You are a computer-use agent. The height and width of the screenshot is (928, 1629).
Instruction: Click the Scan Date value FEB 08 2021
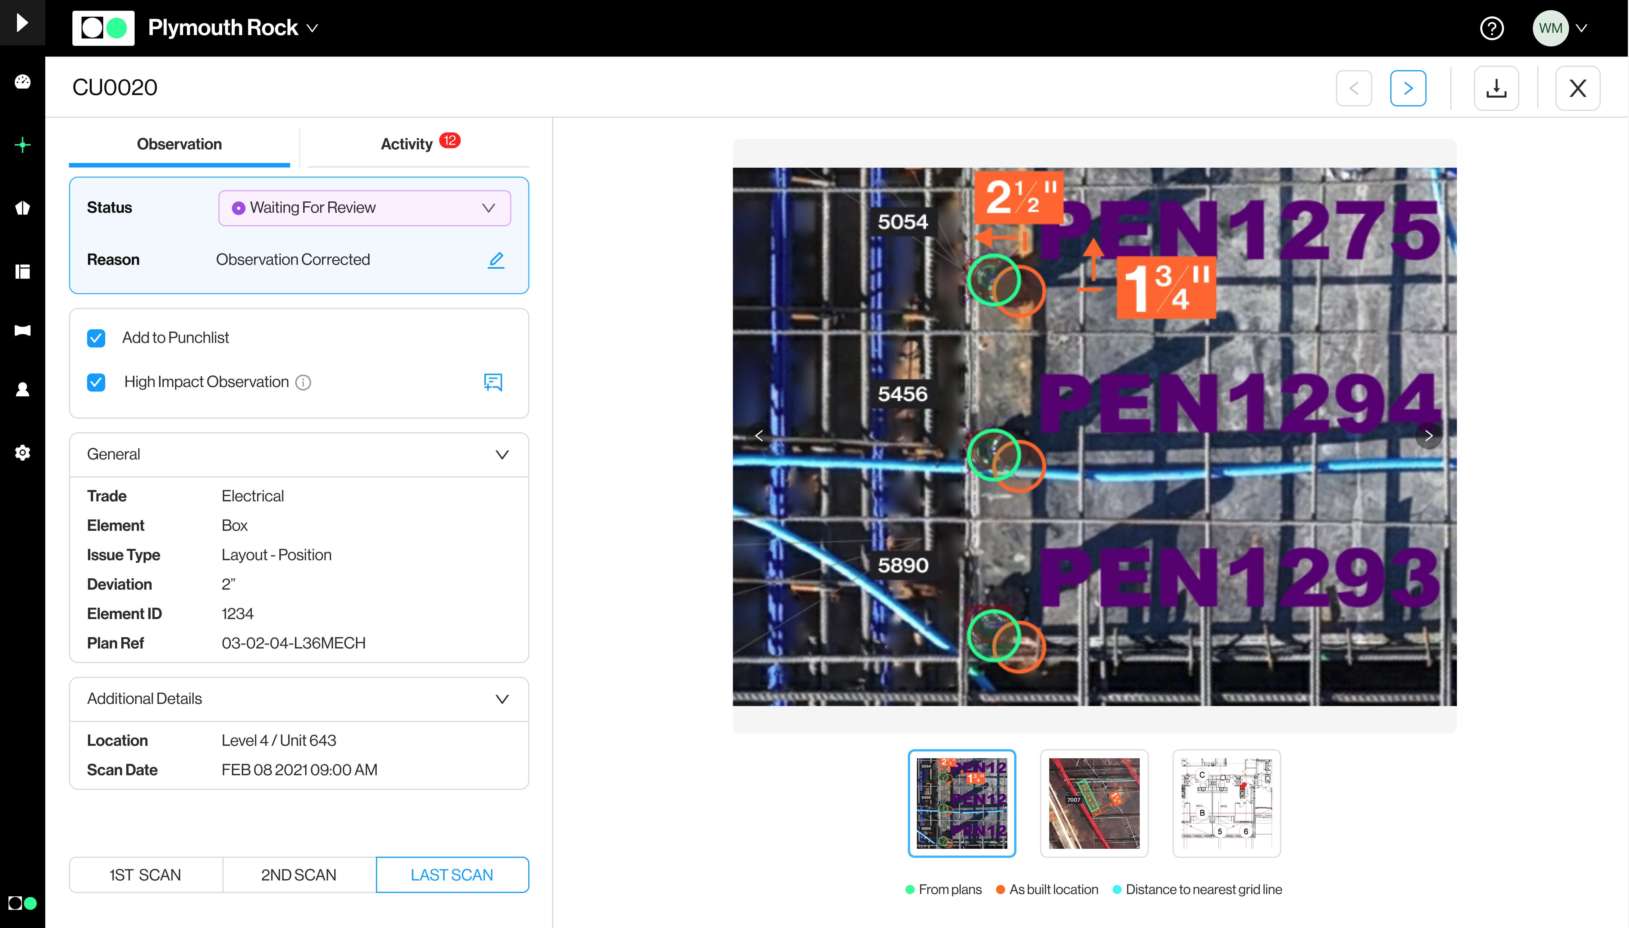click(299, 770)
